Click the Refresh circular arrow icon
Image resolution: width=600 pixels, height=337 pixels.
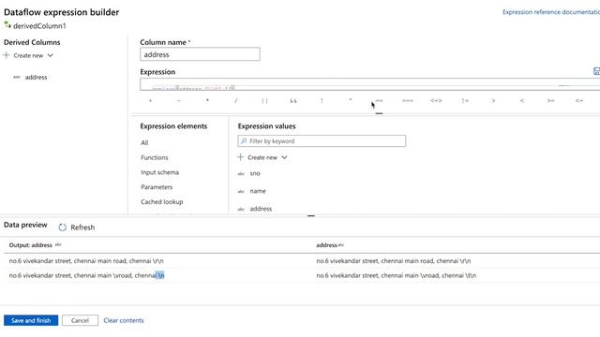point(63,227)
